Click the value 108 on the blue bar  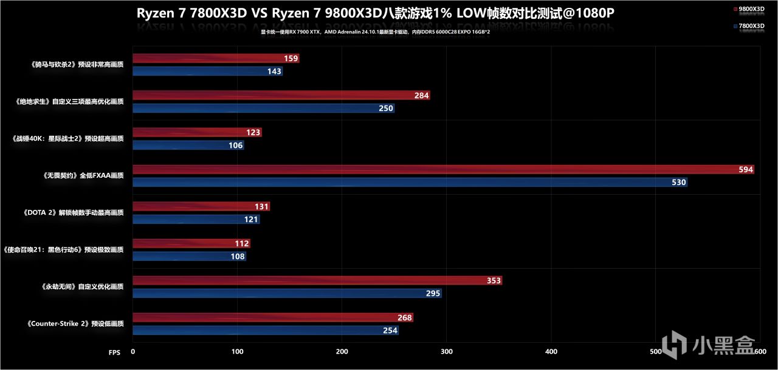point(238,257)
